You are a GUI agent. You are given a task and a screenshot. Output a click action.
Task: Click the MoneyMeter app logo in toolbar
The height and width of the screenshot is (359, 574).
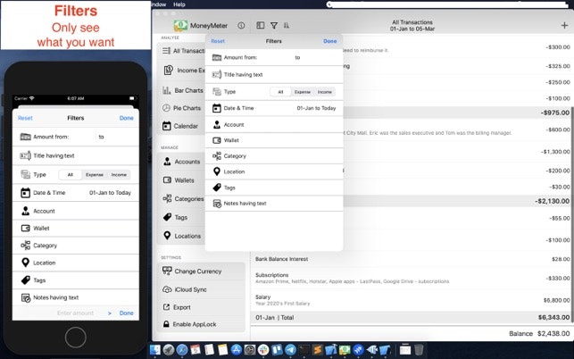pos(180,25)
